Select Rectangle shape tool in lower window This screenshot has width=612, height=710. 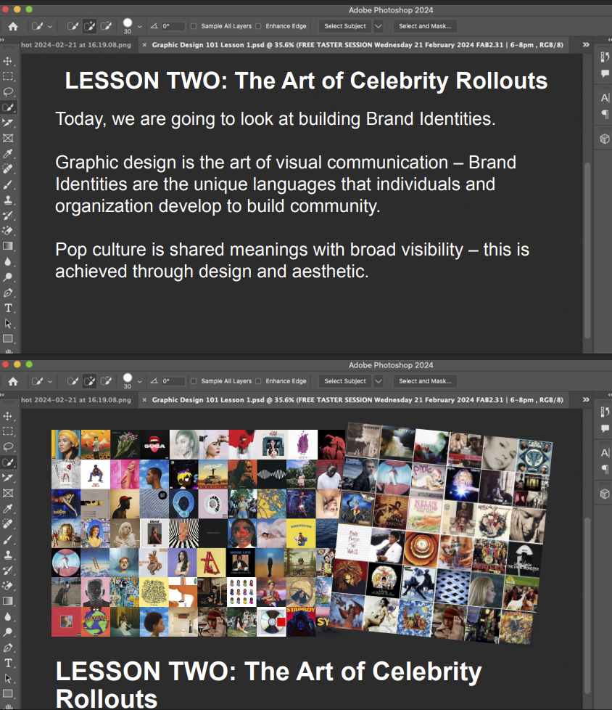coord(8,694)
